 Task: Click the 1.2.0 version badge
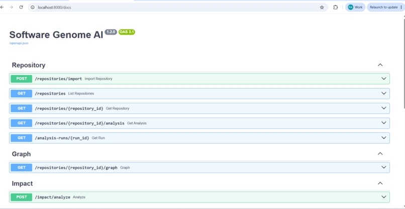pos(111,32)
